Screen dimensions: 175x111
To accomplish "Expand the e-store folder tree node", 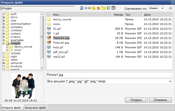I will coord(4,37).
